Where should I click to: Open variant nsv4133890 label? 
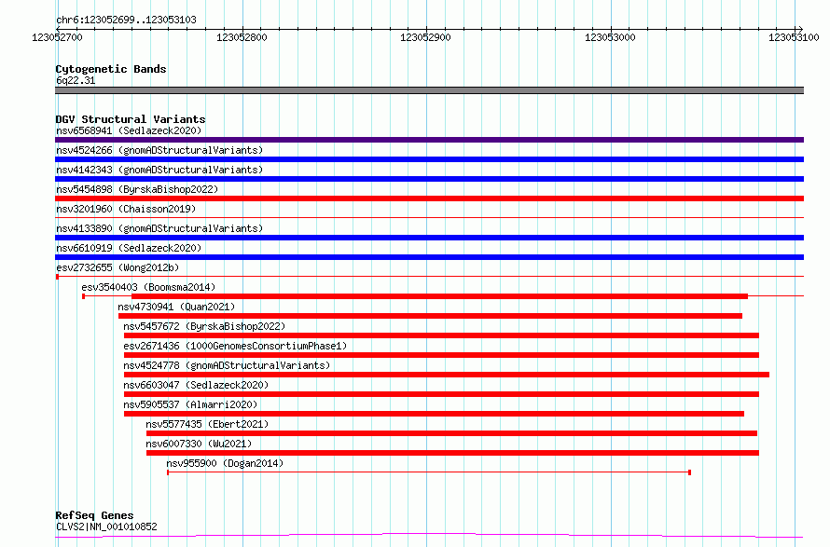click(x=159, y=228)
